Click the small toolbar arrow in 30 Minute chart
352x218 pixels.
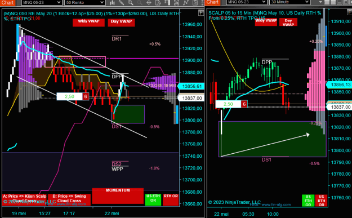(x=320, y=2)
